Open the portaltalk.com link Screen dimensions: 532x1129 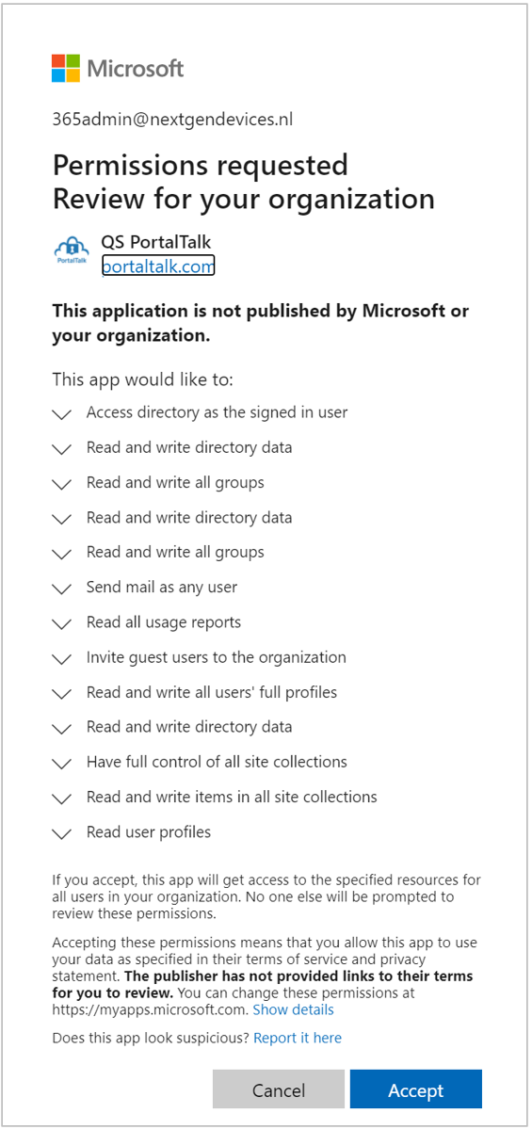point(158,266)
